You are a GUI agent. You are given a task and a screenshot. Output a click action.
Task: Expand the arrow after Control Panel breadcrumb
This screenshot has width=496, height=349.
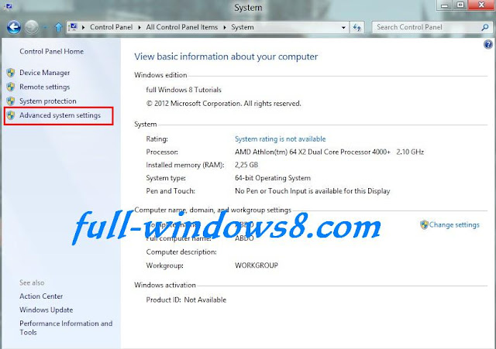pos(139,28)
